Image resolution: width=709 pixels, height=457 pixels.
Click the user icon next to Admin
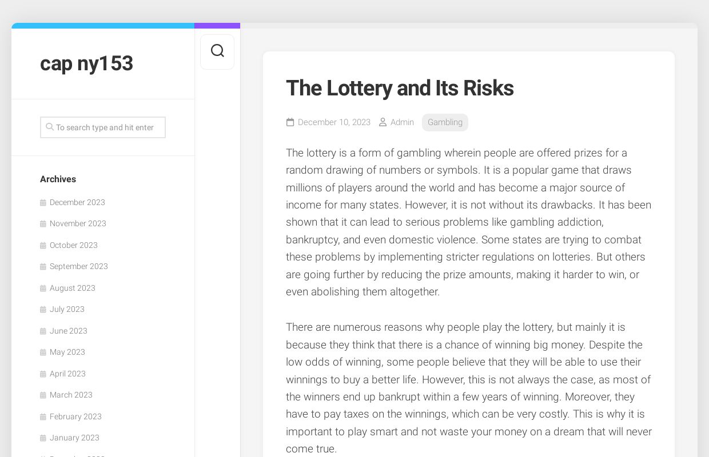(x=383, y=122)
